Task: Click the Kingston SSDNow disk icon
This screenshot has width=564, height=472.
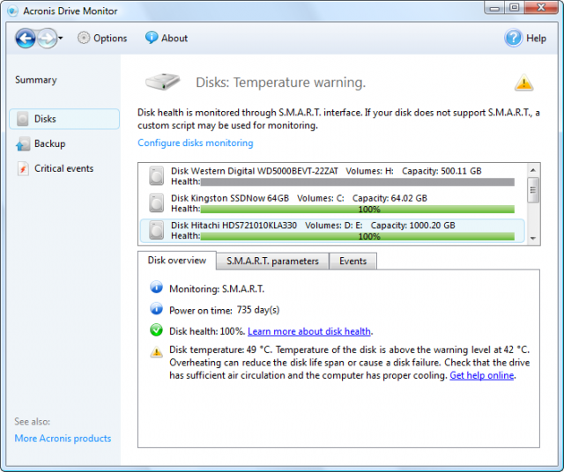Action: pos(157,203)
